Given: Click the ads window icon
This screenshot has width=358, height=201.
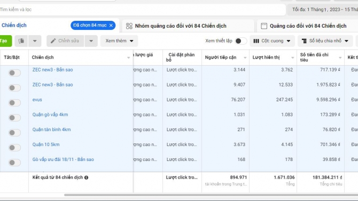Looking at the screenshot, I should 264,26.
